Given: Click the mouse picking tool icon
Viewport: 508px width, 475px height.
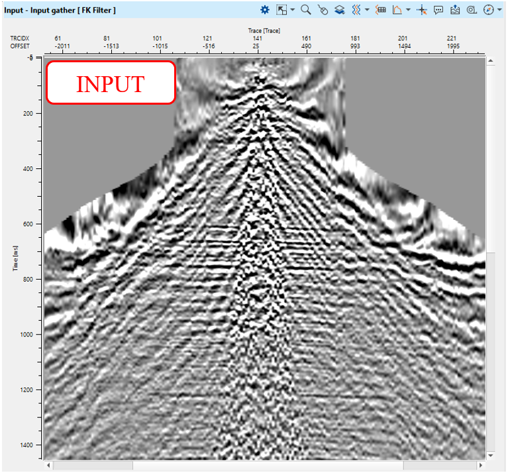Looking at the screenshot, I should pos(323,9).
